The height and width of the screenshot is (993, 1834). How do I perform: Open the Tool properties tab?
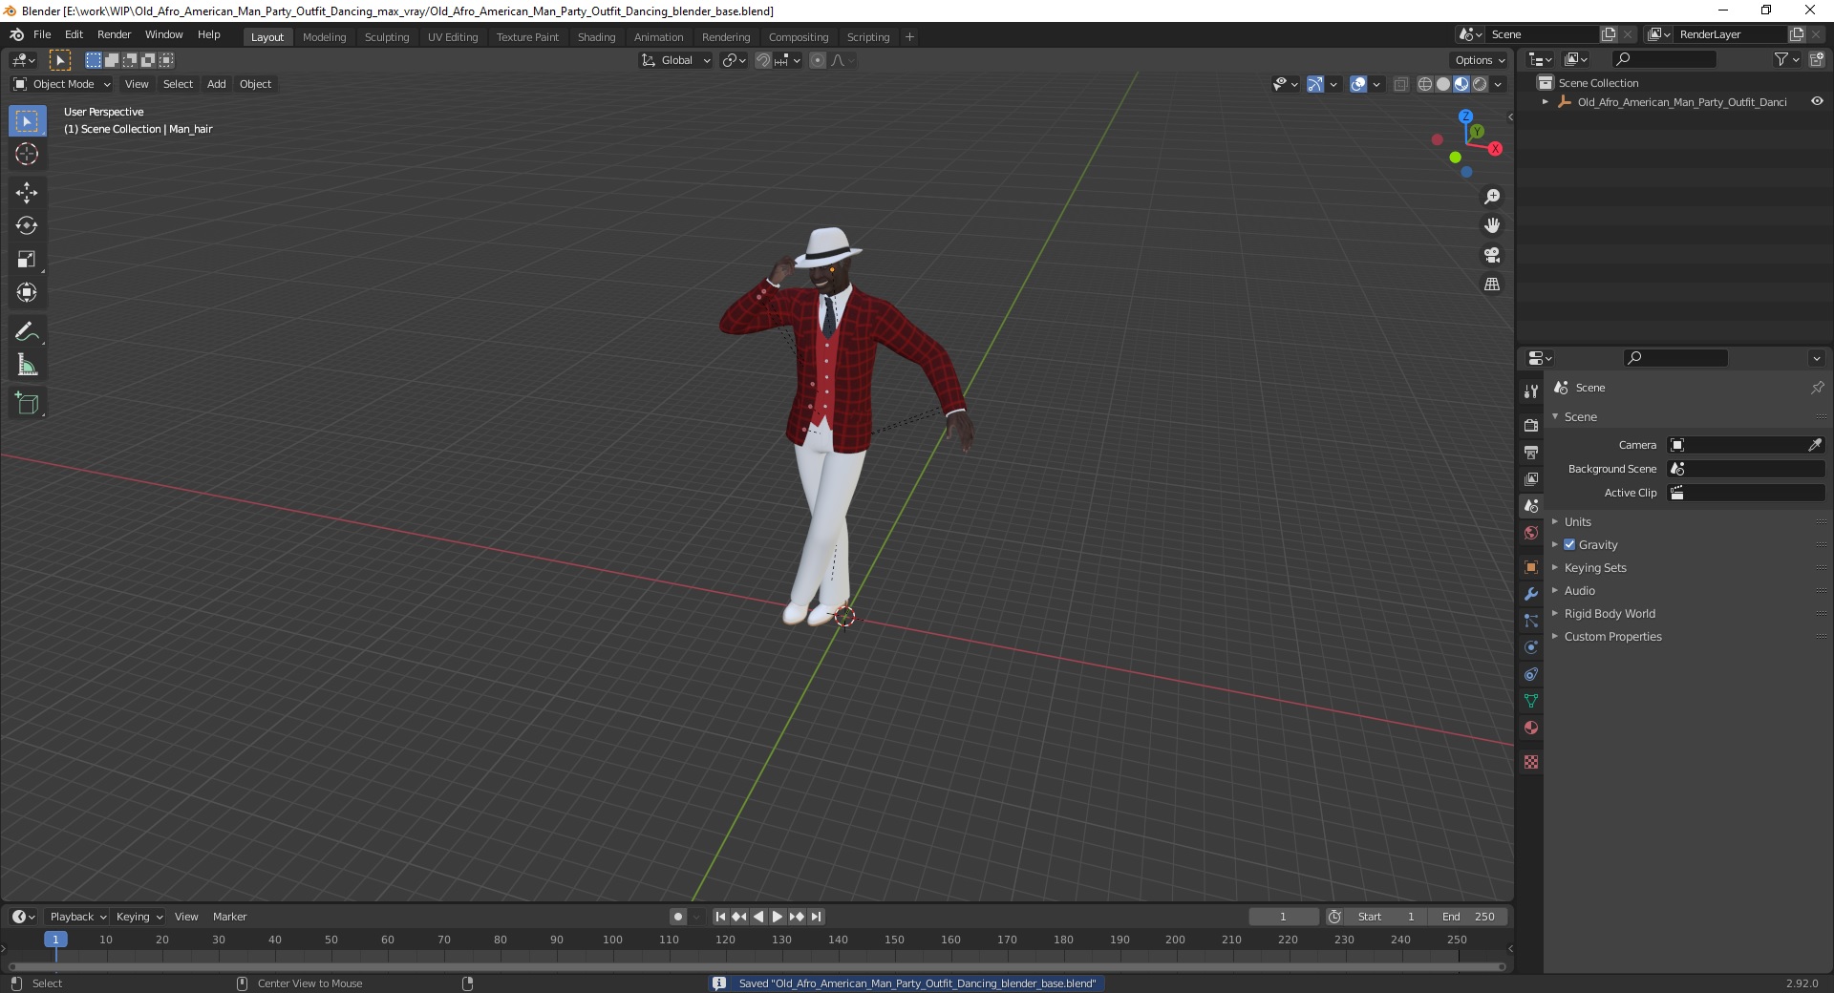coord(1531,391)
